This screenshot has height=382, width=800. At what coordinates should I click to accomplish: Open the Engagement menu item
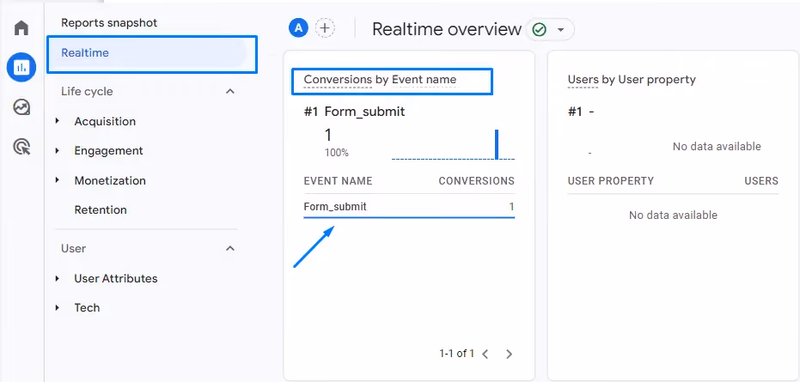[108, 151]
